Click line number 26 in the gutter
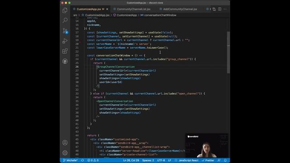This screenshot has width=290, height=163. (77, 67)
